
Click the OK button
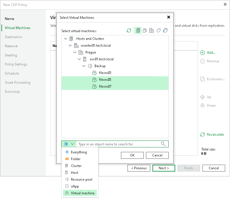click(x=132, y=155)
